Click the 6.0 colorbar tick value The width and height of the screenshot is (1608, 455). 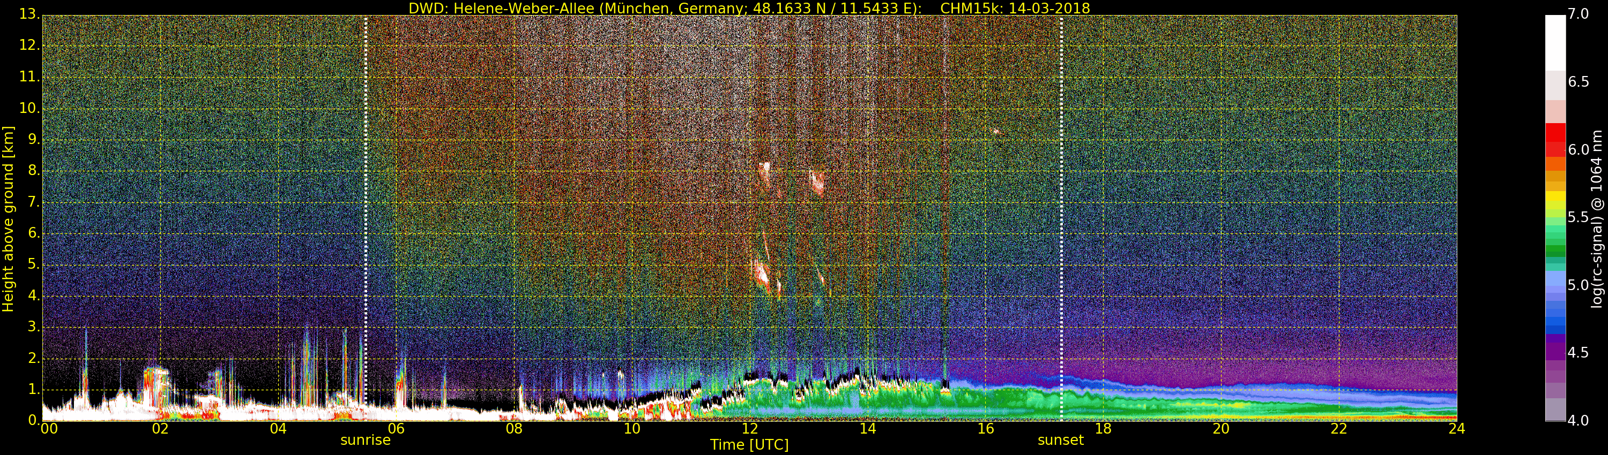pos(1579,149)
